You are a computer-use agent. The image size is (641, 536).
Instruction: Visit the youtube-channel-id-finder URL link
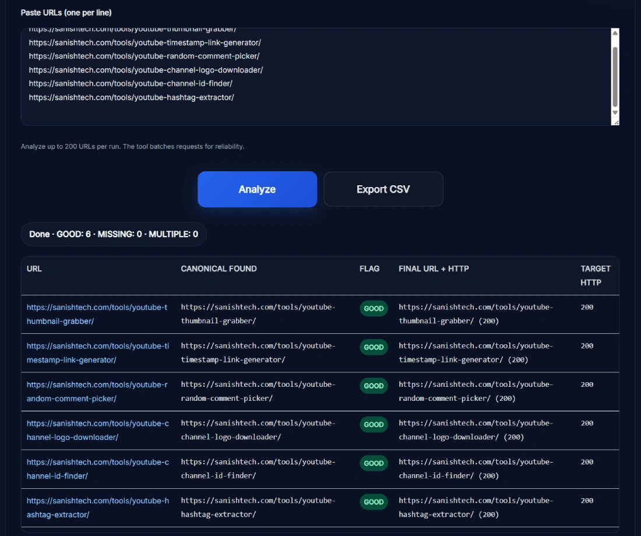[97, 469]
